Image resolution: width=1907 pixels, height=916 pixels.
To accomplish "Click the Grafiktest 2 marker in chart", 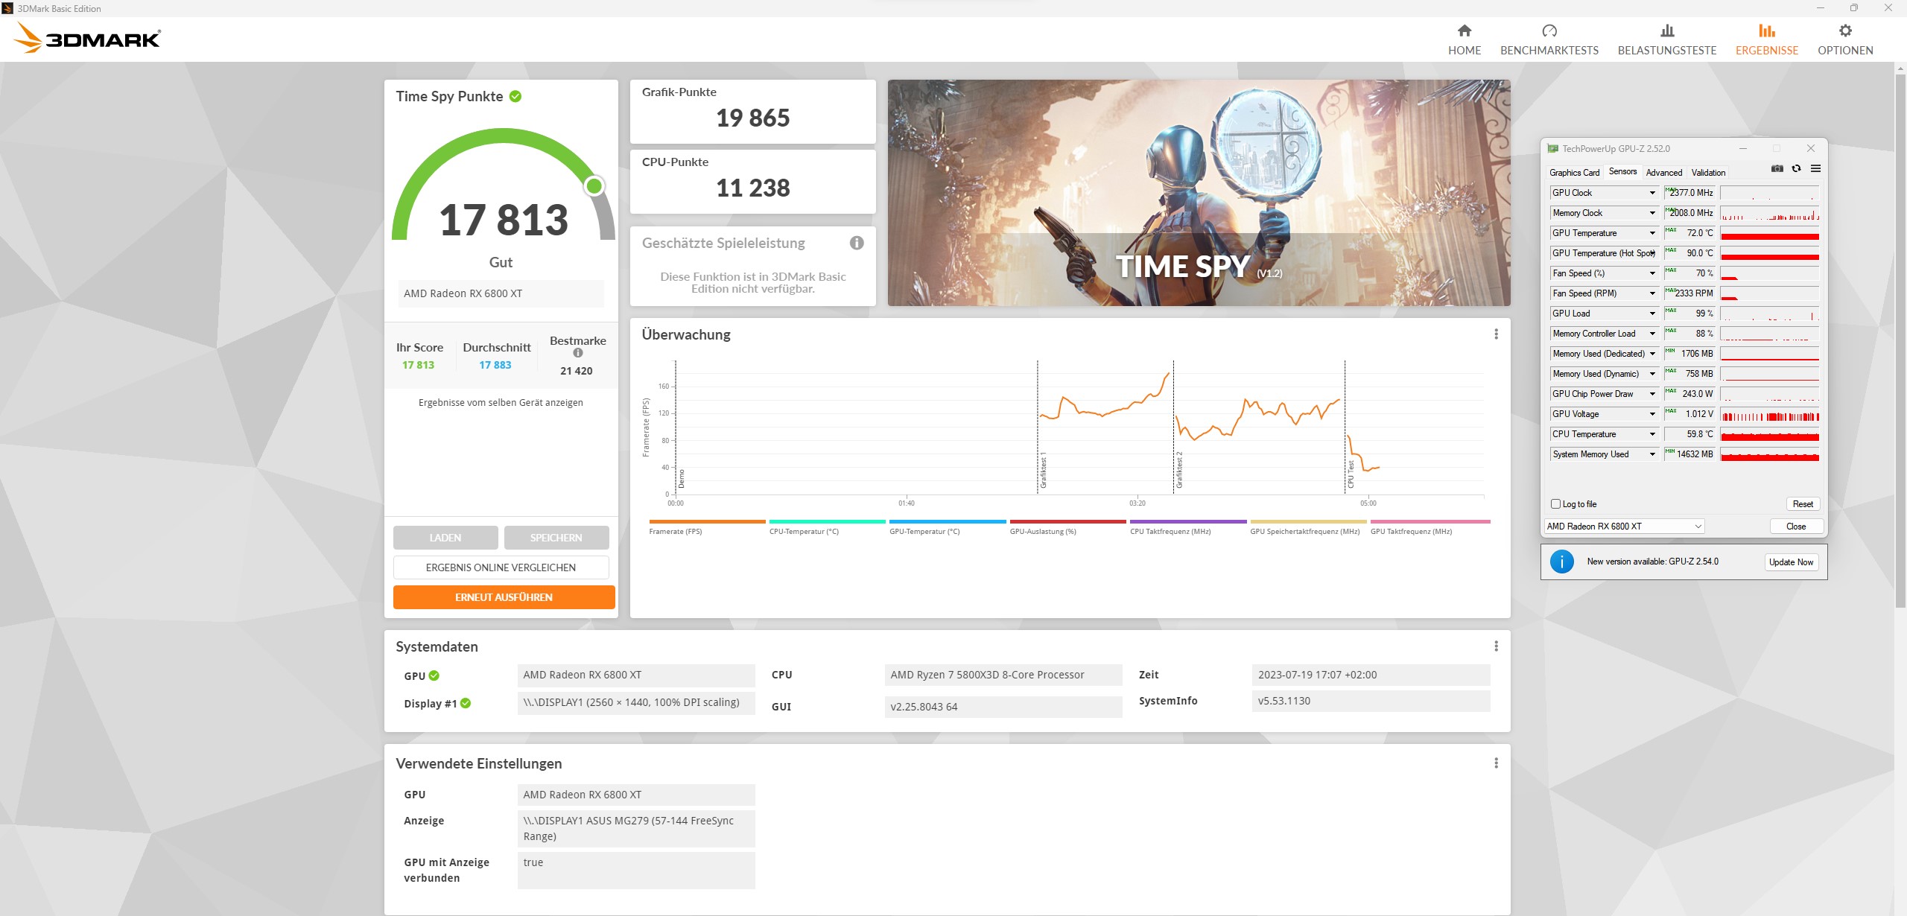I will [1179, 469].
